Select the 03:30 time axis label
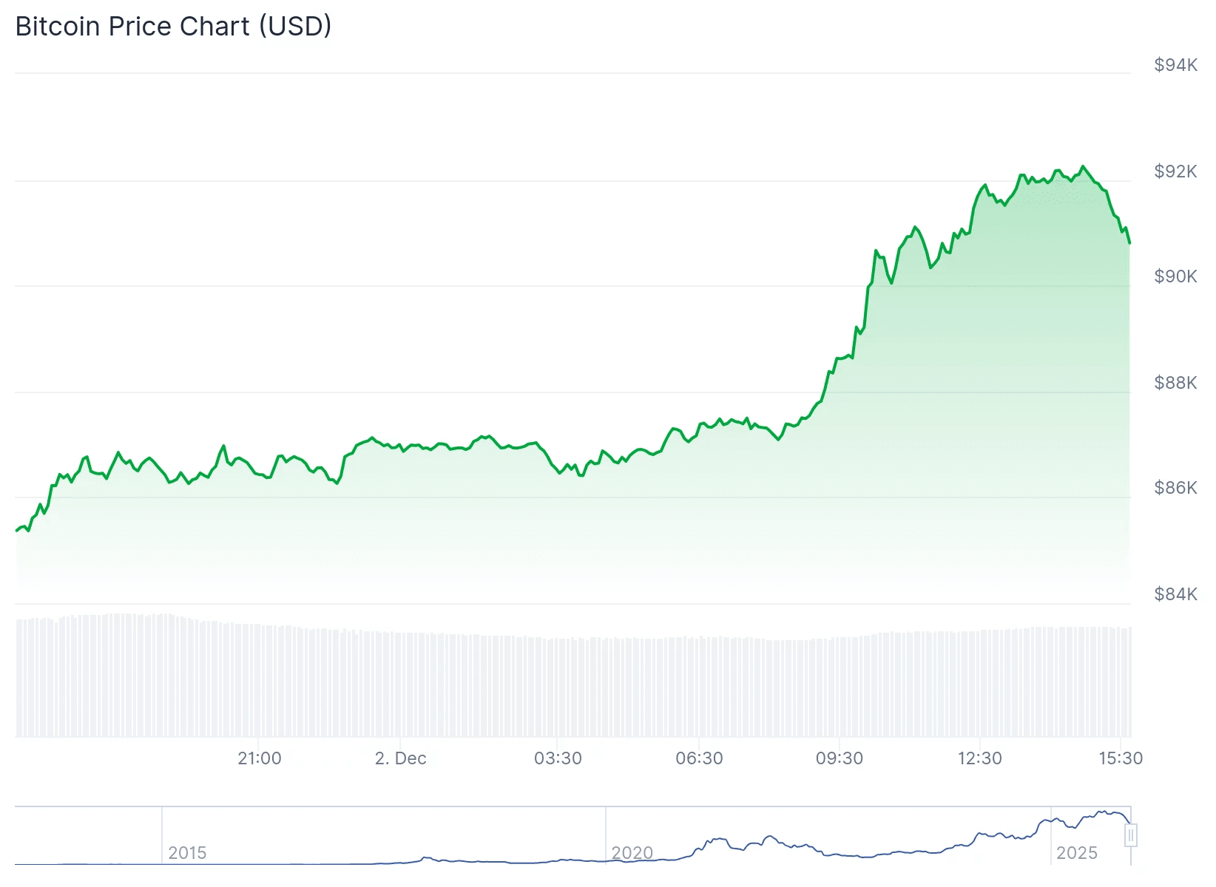 [558, 758]
